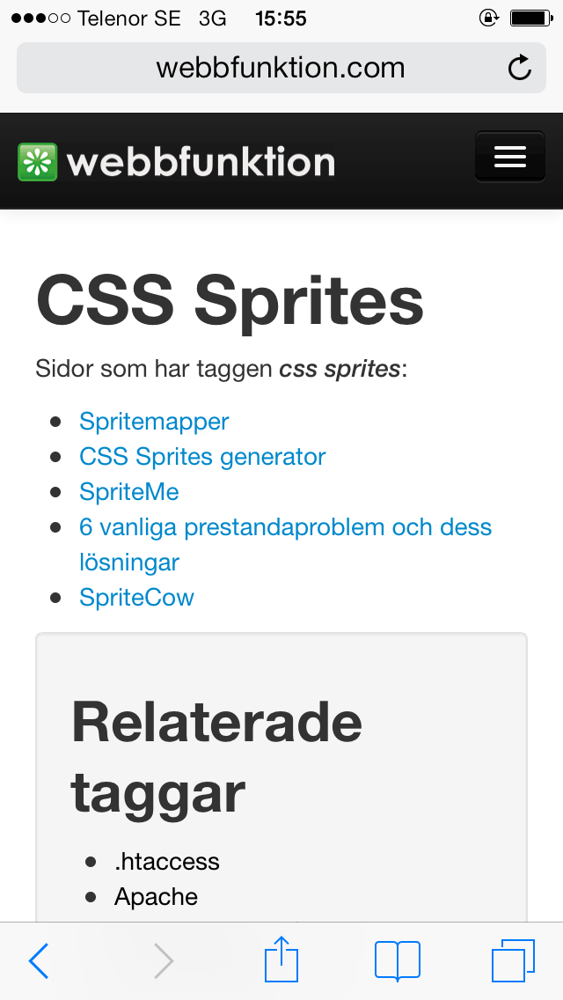Screen dimensions: 563x1000
Task: Tap the Safari forward arrow
Action: [x=164, y=960]
